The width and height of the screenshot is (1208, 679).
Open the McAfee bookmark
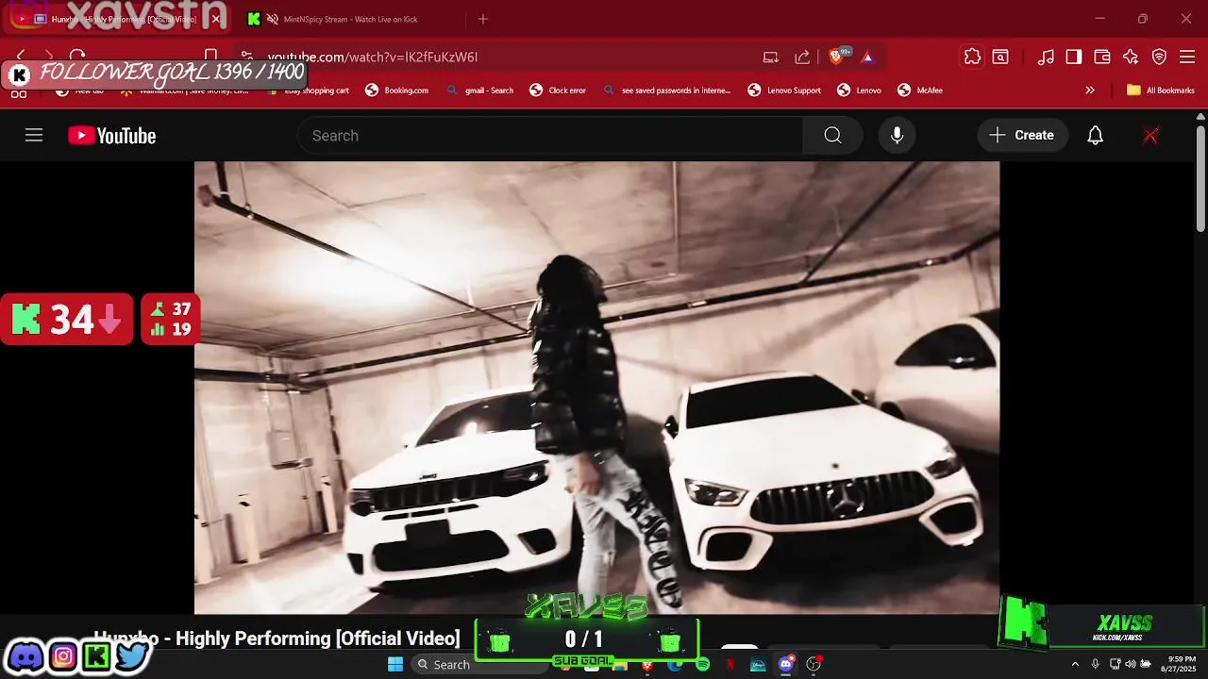pos(920,91)
